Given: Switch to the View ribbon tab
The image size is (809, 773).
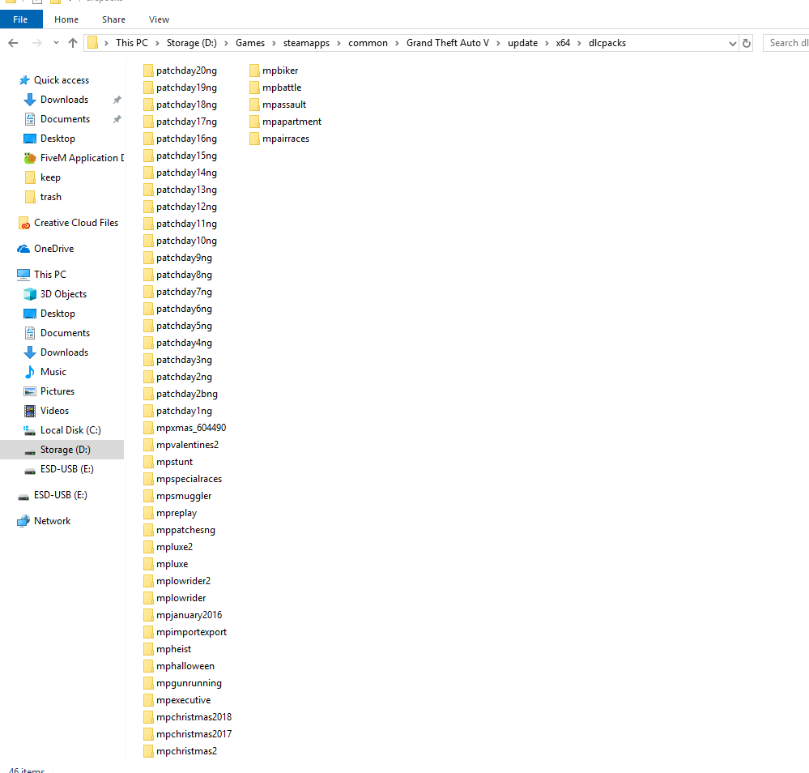Looking at the screenshot, I should coord(159,19).
